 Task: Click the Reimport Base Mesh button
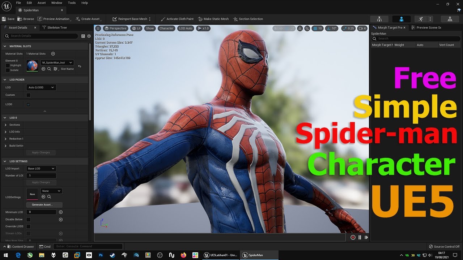[x=130, y=19]
